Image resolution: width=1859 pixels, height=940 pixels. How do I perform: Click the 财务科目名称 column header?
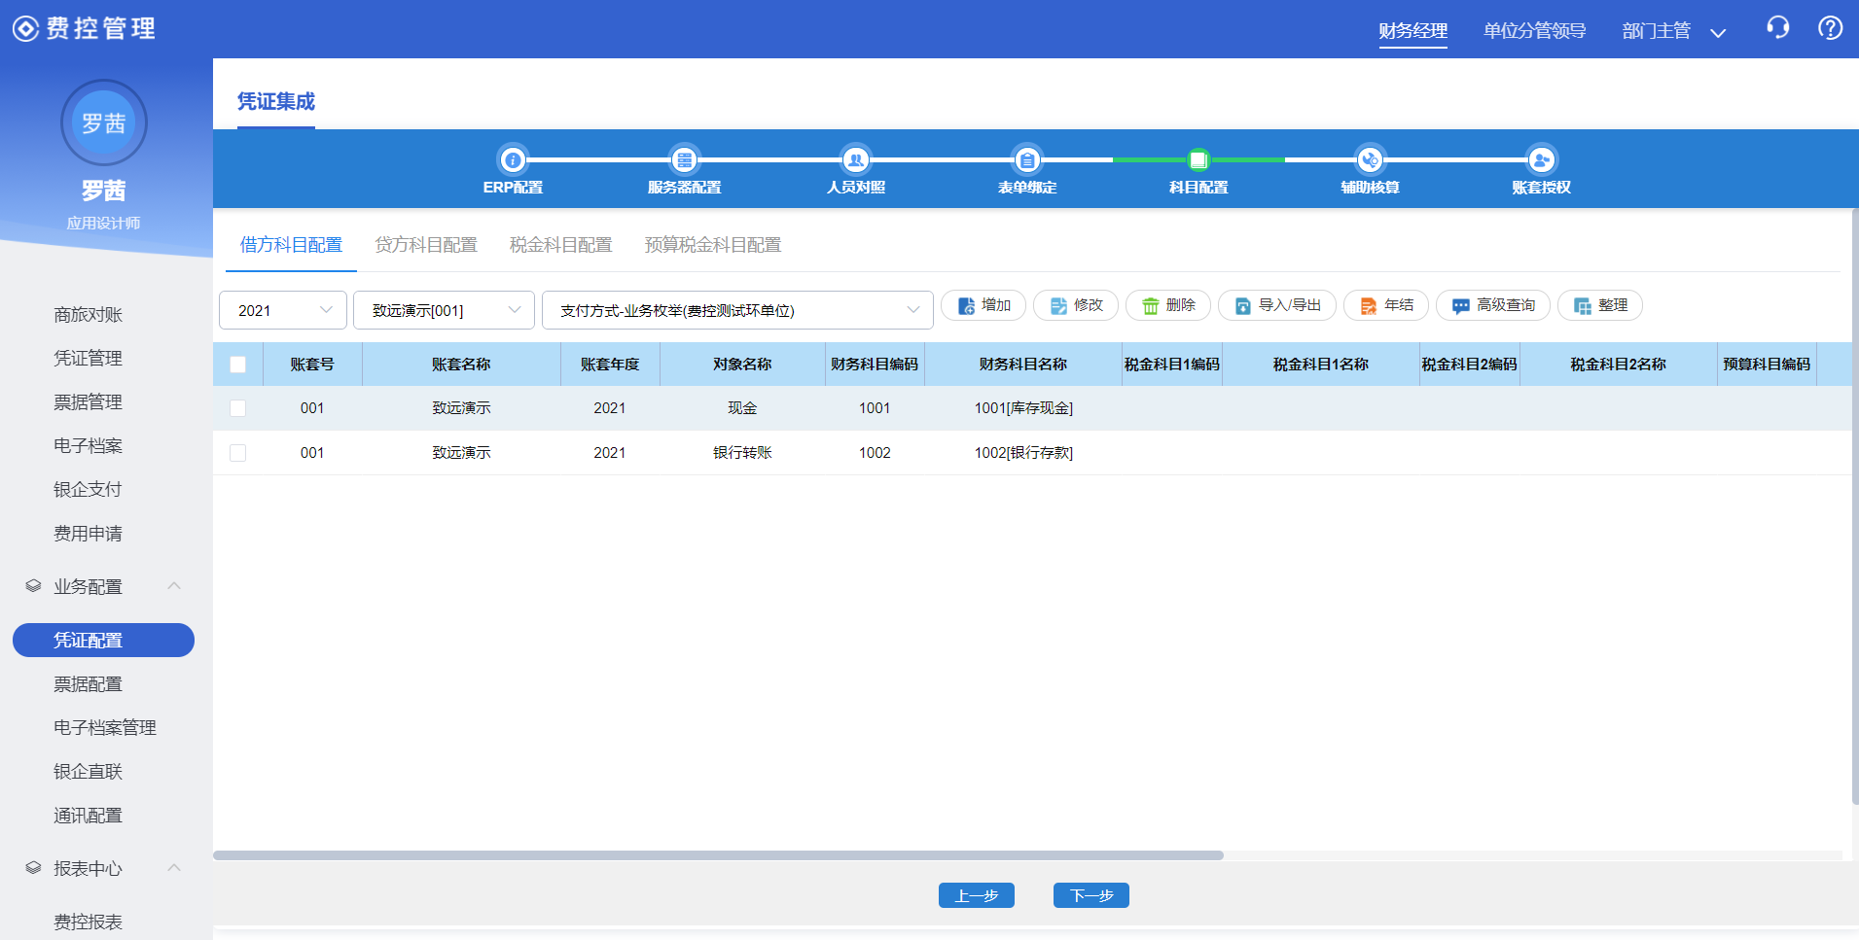(1023, 365)
